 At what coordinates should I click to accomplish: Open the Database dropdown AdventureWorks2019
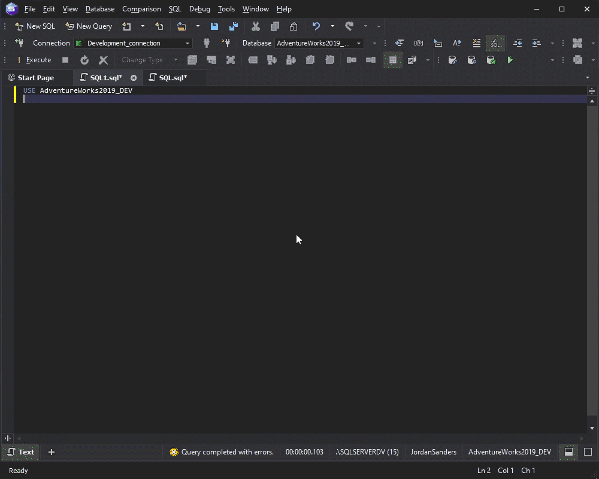359,43
